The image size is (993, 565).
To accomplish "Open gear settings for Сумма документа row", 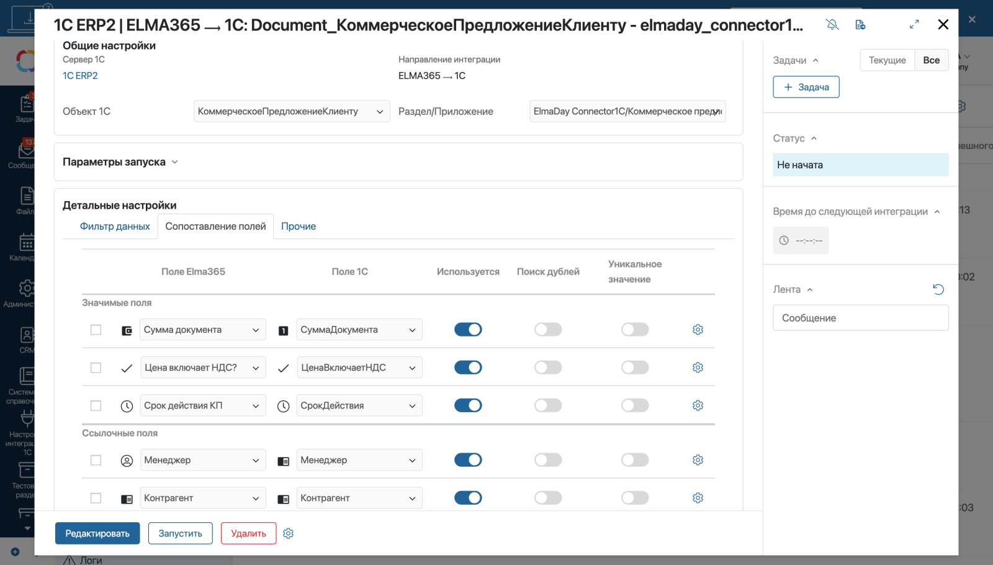I will [x=698, y=330].
